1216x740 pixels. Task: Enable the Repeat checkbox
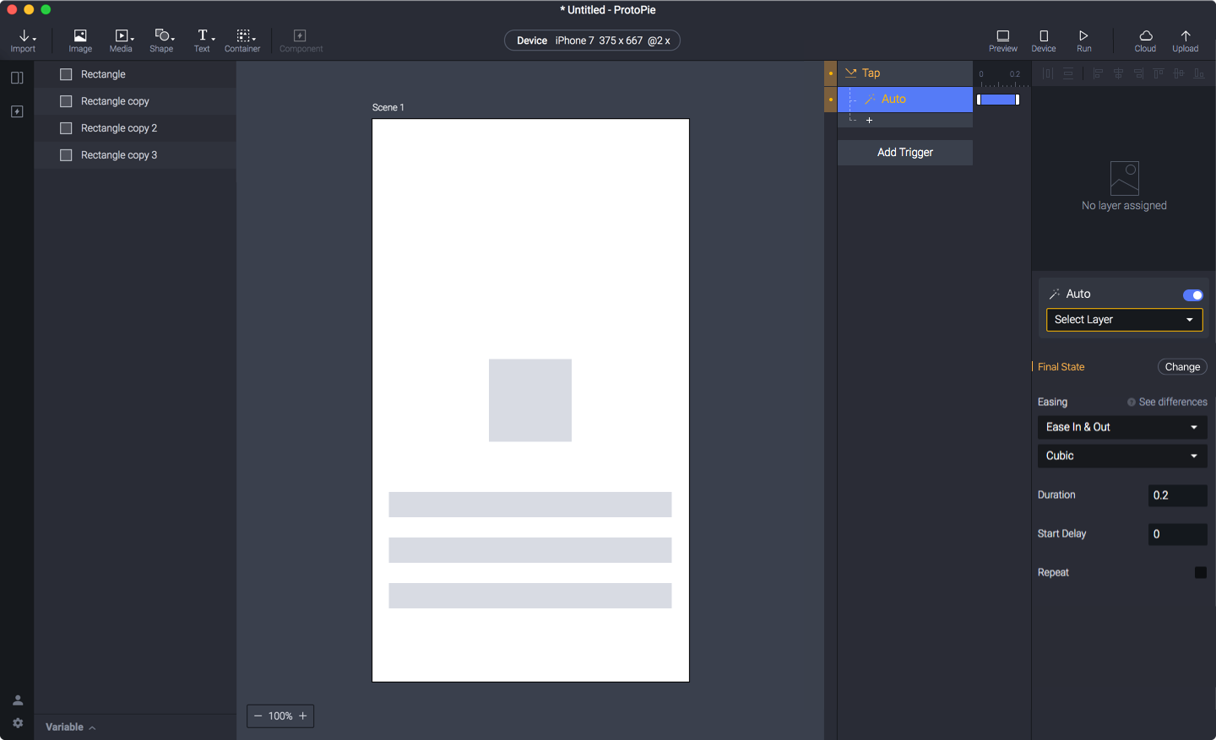(x=1201, y=573)
